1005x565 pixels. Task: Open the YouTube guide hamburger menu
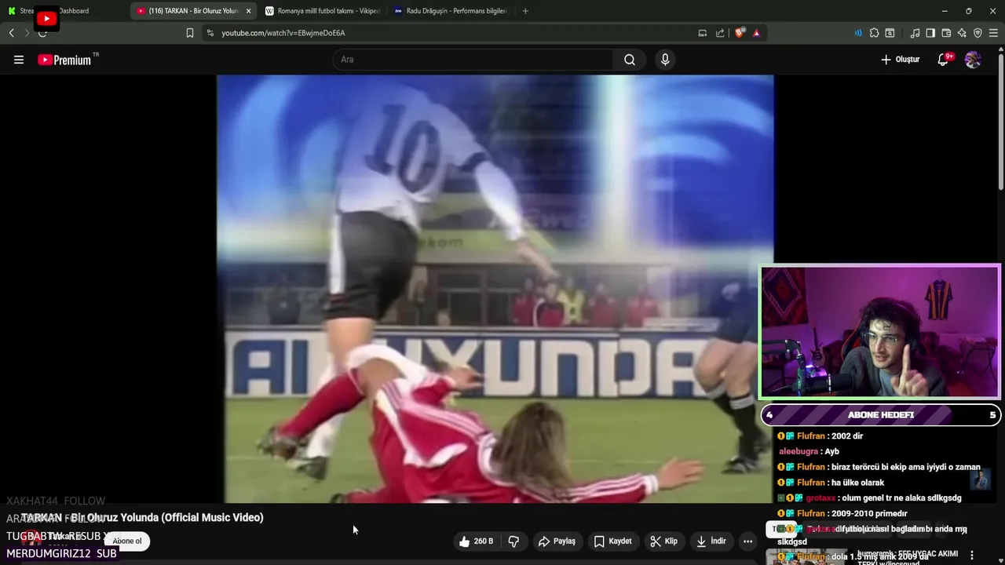click(19, 60)
